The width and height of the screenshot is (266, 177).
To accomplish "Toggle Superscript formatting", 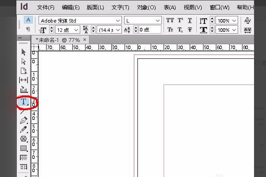I will click(180, 20).
